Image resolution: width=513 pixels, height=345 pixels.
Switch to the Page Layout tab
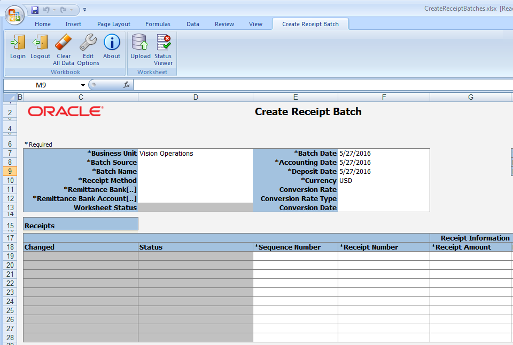coord(114,24)
